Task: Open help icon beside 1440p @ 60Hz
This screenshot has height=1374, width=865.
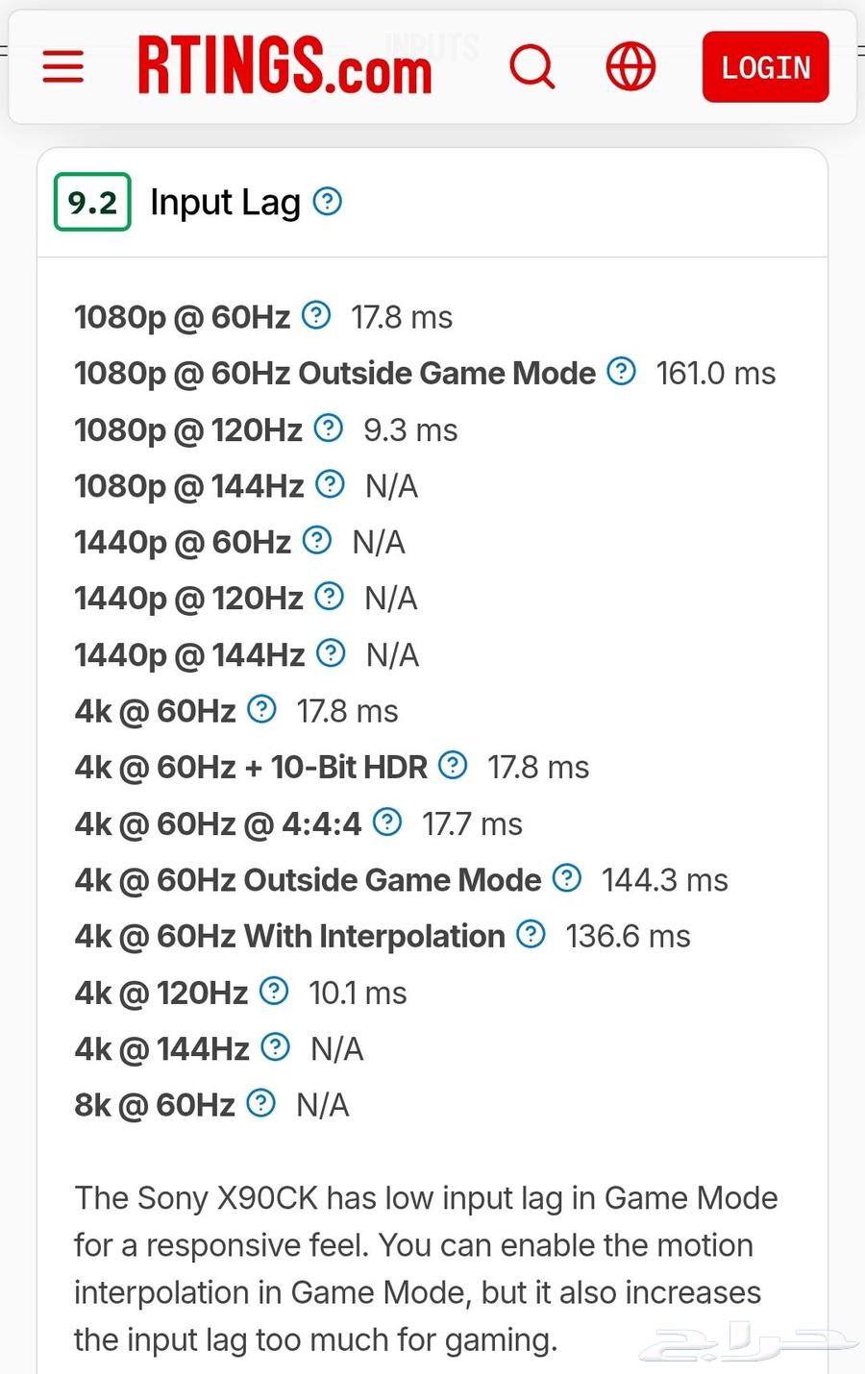Action: point(317,540)
